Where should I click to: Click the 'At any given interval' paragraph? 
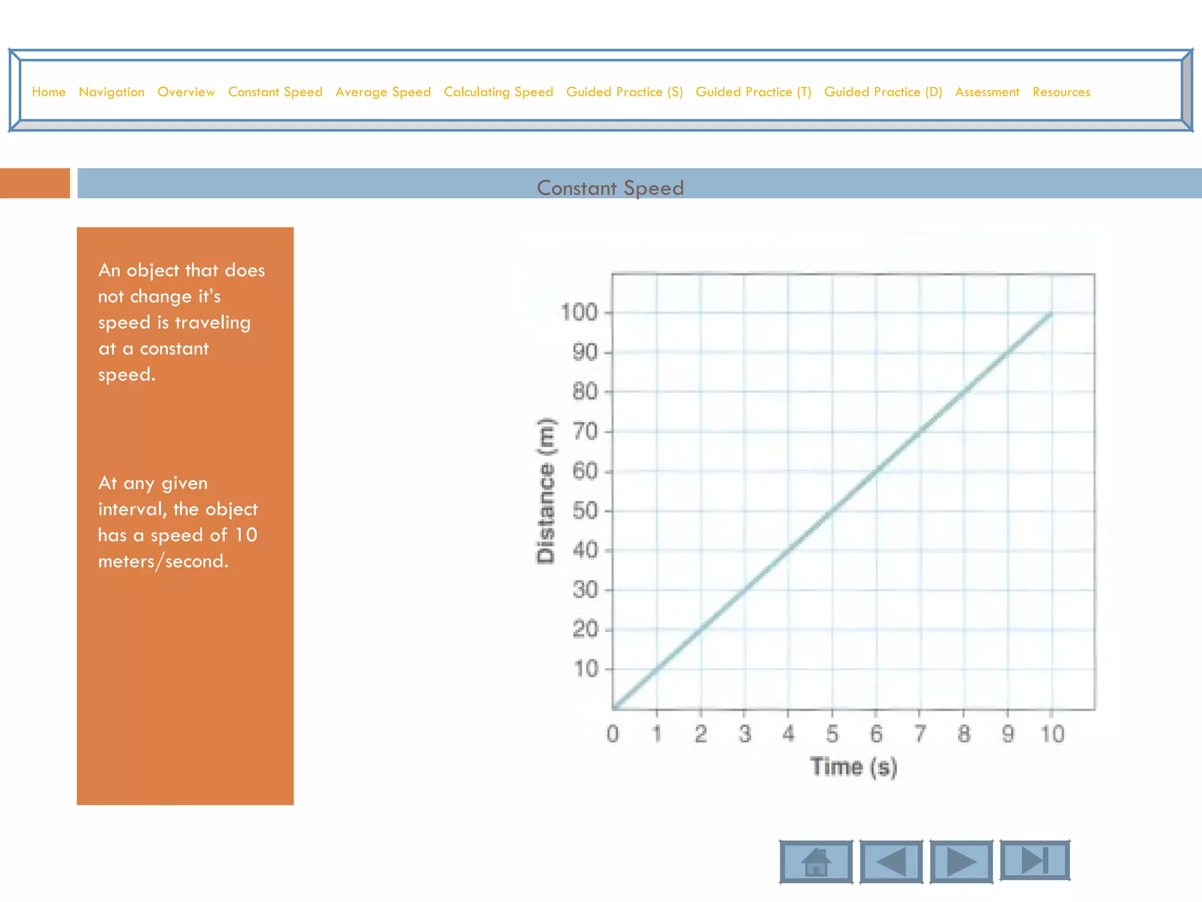[x=178, y=522]
